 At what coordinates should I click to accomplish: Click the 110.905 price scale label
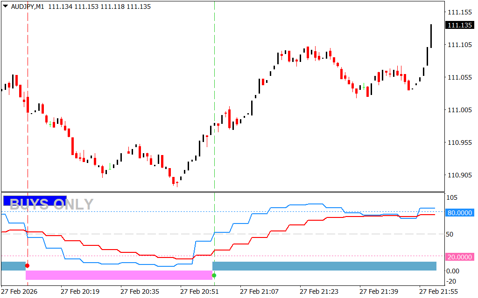[459, 175]
